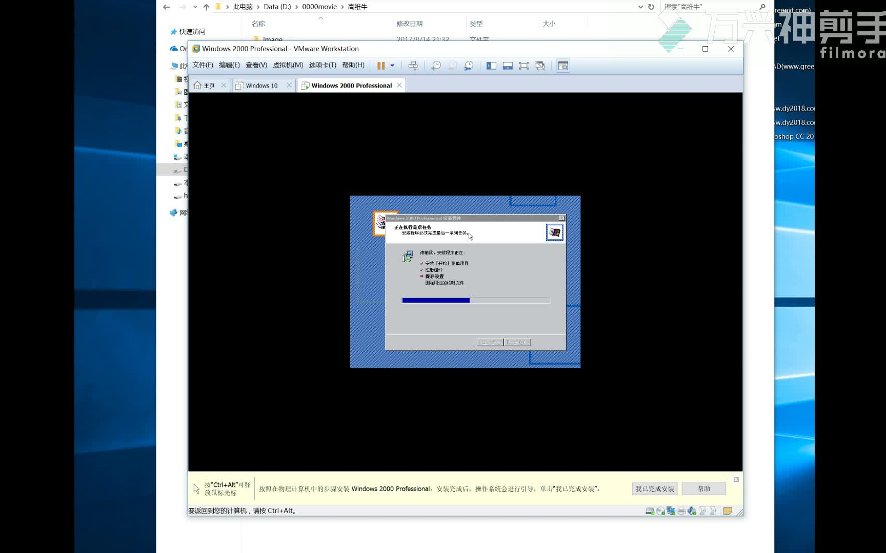Open the Snapshot Manager

[468, 66]
